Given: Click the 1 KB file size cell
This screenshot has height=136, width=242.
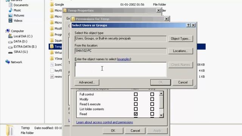Looking at the screenshot, I should point(202,77).
